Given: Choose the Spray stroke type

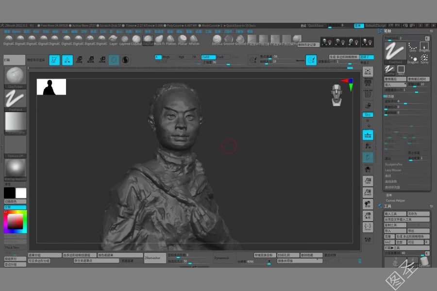Looking at the screenshot, I should (x=424, y=59).
